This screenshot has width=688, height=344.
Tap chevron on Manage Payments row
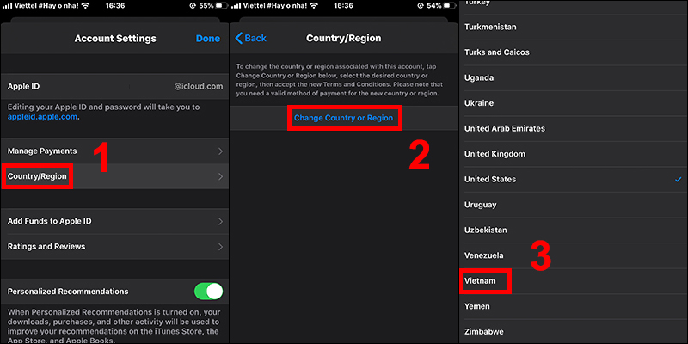[x=220, y=151]
